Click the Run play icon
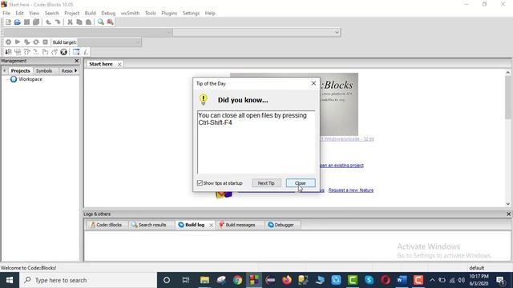 click(18, 42)
